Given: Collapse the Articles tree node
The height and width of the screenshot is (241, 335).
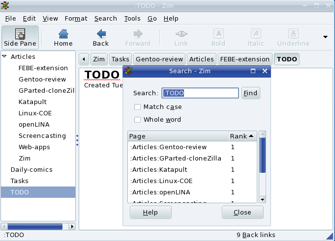Looking at the screenshot, I should click(x=4, y=56).
